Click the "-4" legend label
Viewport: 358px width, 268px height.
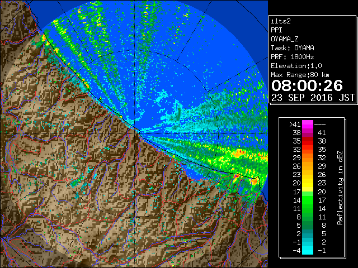pos(296,250)
